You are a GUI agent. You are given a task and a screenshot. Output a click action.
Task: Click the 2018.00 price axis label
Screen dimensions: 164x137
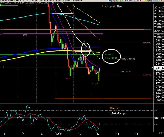159,7
